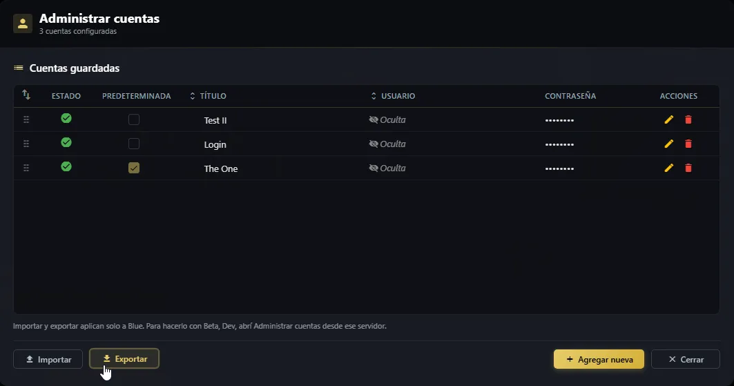Click the account avatar icon beside Administrar cuentas
Viewport: 734px width, 386px height.
(23, 23)
